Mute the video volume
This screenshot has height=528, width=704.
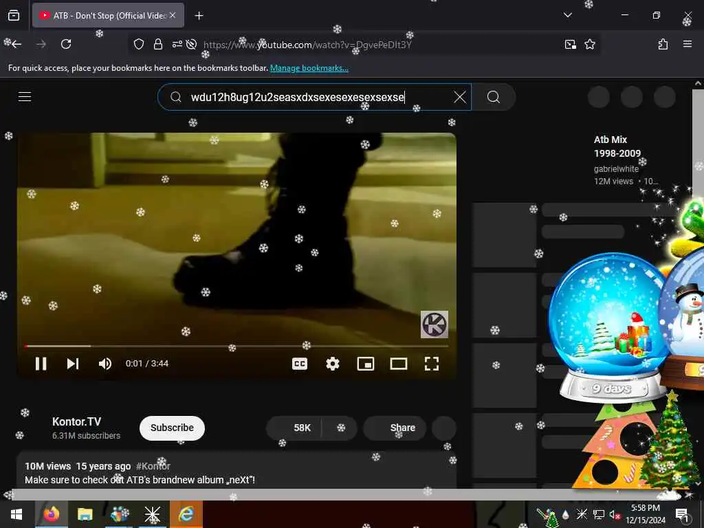(x=105, y=364)
